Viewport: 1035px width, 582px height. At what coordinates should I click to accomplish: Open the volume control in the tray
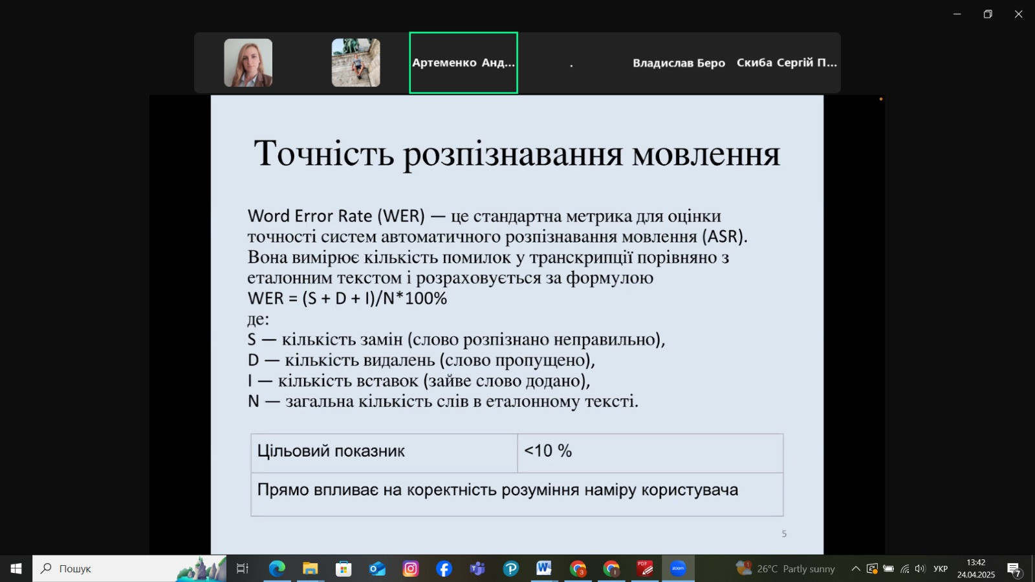tap(920, 568)
